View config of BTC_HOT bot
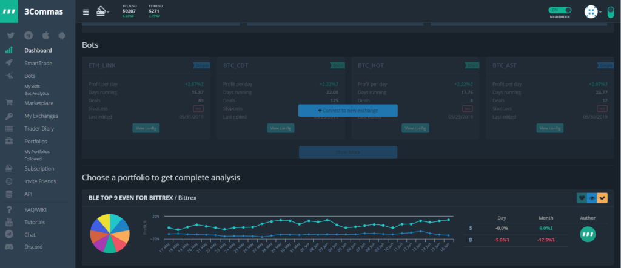The width and height of the screenshot is (621, 268). tap(415, 128)
